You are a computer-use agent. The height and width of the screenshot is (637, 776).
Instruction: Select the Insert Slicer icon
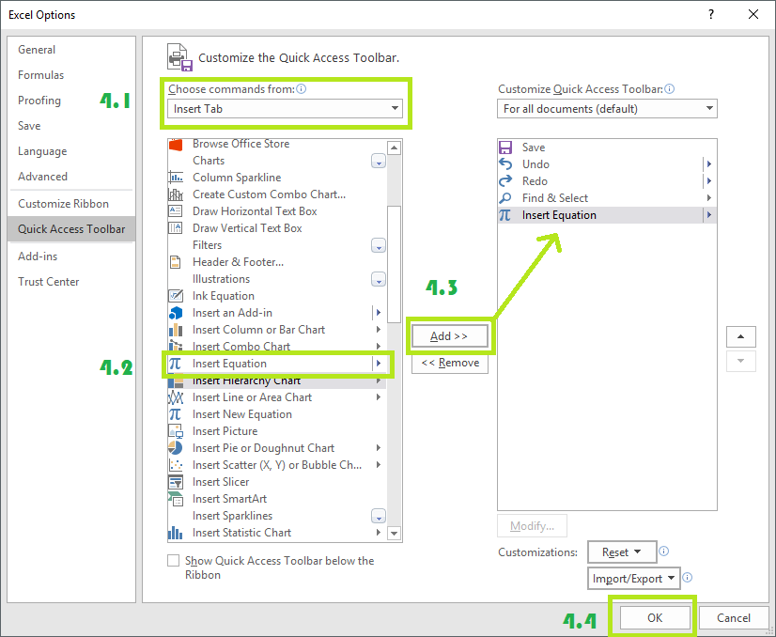tap(176, 482)
